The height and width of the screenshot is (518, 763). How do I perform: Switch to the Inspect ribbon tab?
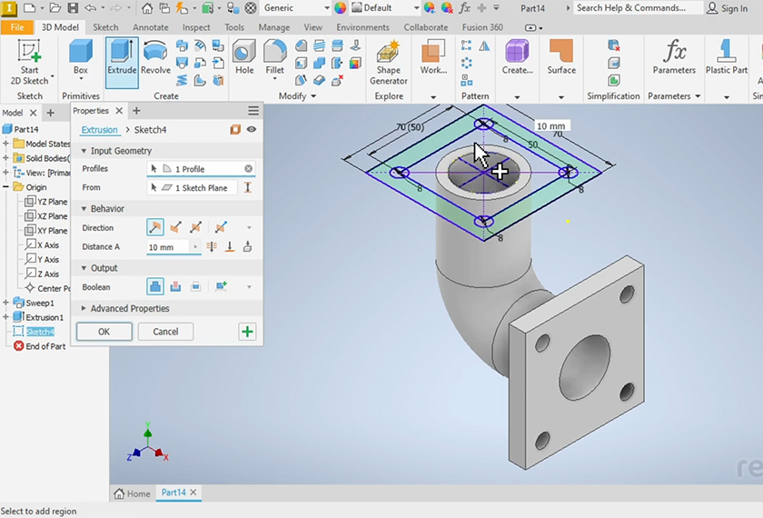pos(196,27)
